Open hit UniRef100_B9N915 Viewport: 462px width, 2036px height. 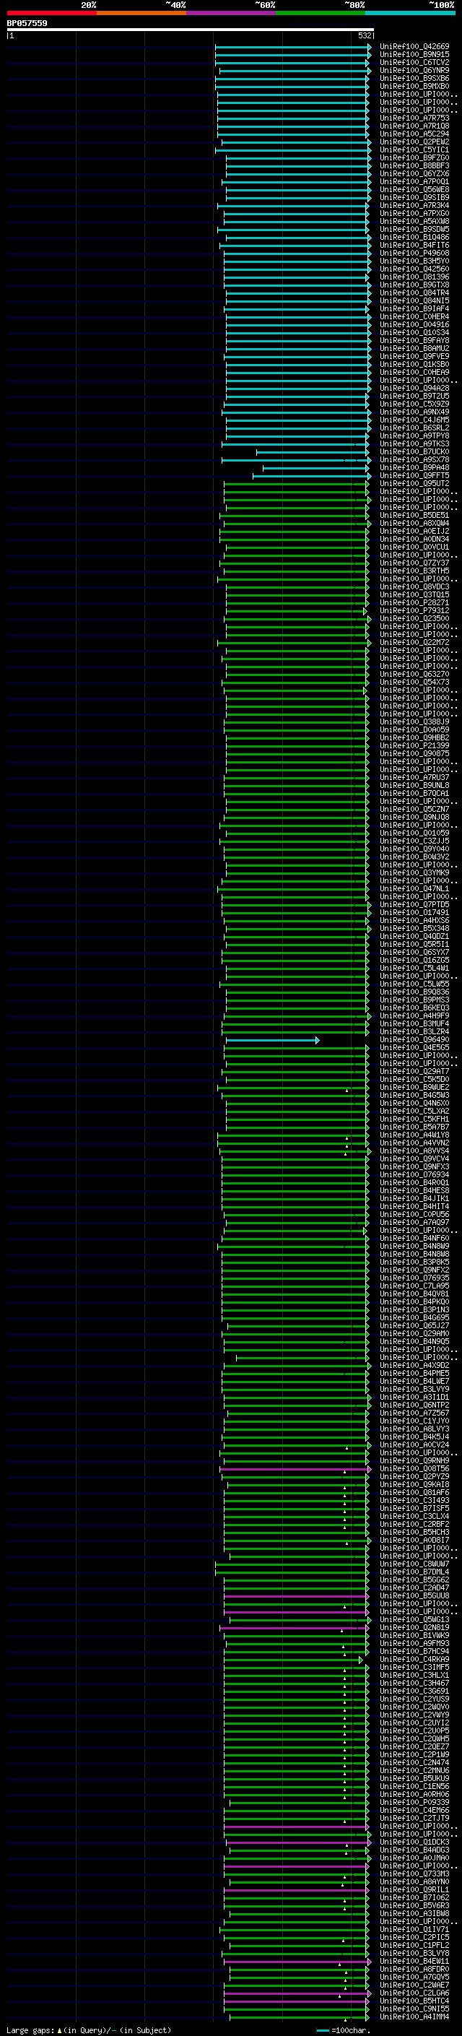point(414,55)
